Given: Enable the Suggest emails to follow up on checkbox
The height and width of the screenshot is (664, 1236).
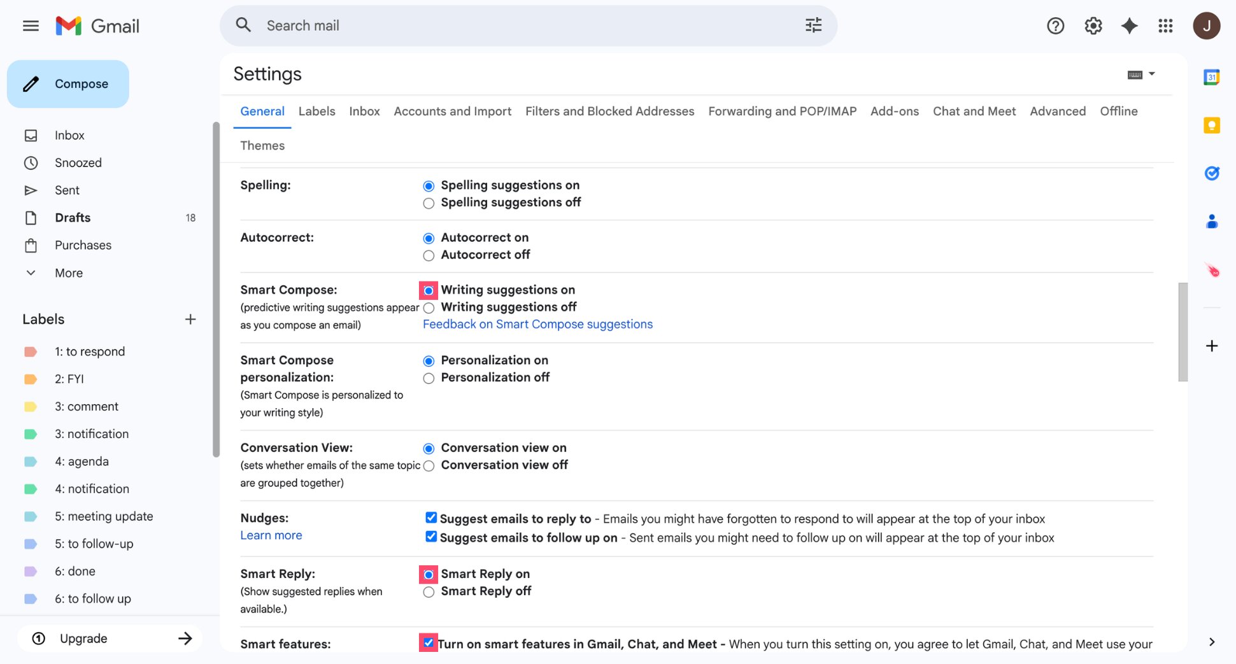Looking at the screenshot, I should 431,536.
